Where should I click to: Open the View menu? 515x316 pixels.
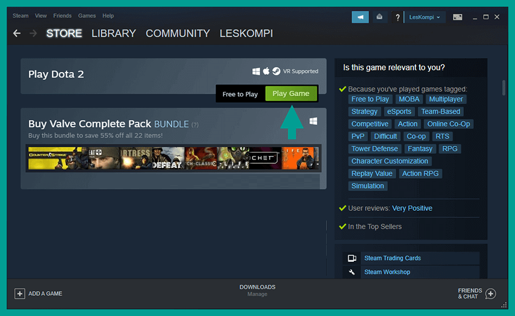pyautogui.click(x=41, y=16)
